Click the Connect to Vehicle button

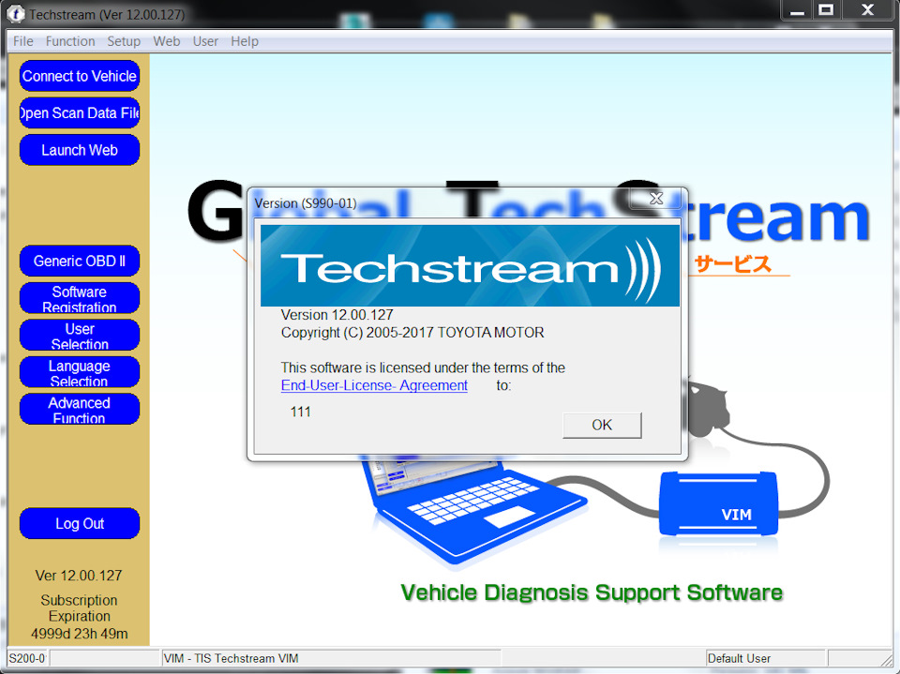pos(79,76)
